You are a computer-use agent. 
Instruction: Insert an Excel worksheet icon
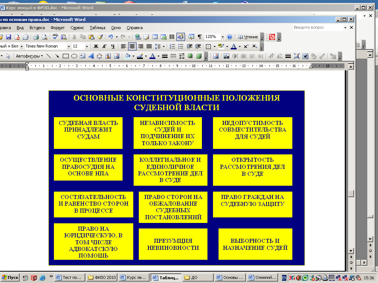(164, 37)
